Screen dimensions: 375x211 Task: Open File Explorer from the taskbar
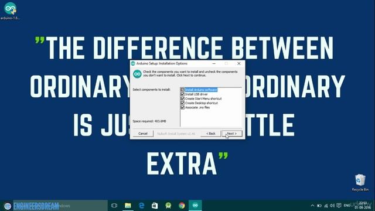click(128, 206)
